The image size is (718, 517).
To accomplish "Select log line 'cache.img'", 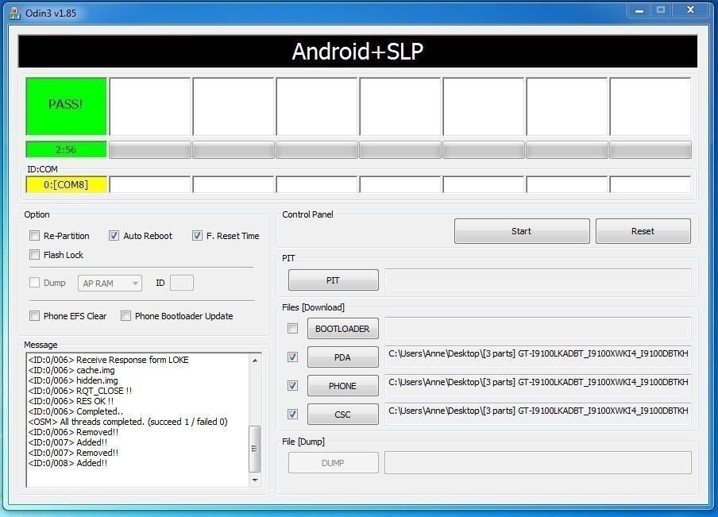I will (71, 370).
